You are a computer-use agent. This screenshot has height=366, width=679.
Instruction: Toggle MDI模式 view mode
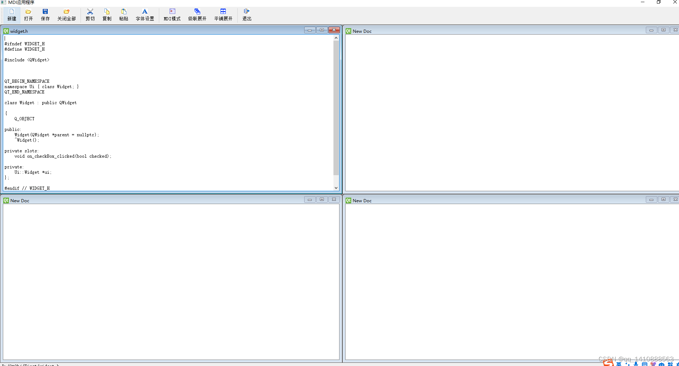click(172, 15)
